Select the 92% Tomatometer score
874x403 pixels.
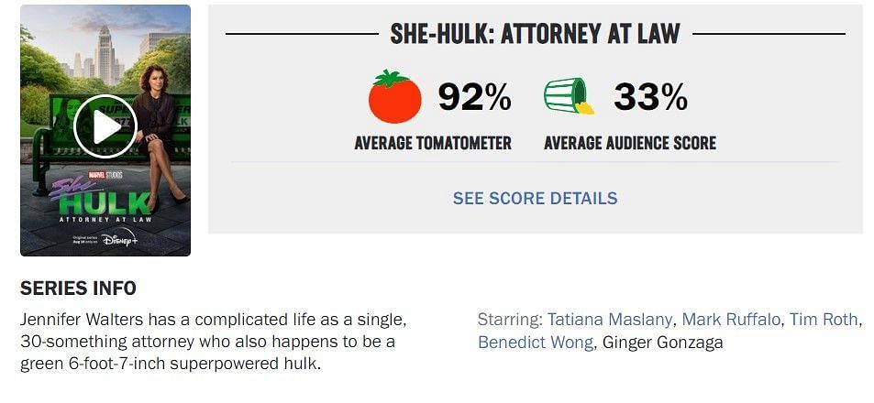474,96
